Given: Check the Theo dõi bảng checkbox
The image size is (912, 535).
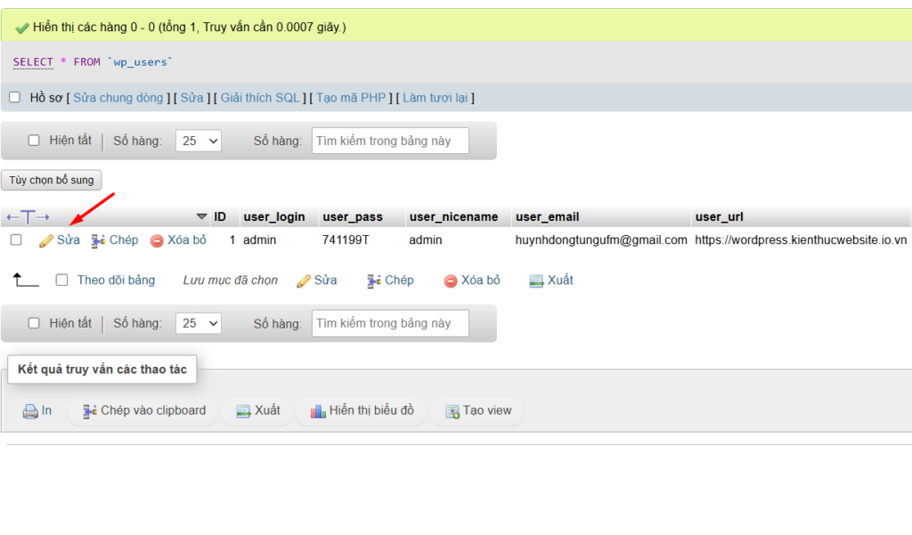Looking at the screenshot, I should pos(61,280).
